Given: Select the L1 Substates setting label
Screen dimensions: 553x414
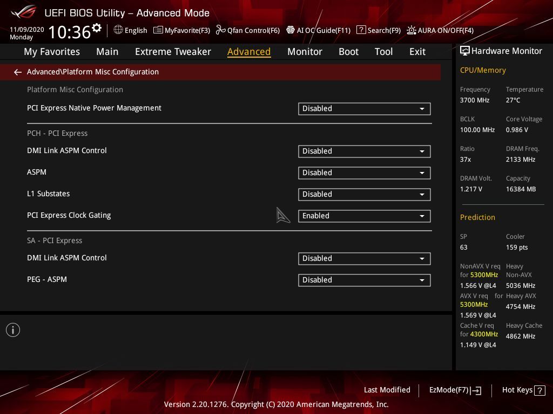Looking at the screenshot, I should (48, 194).
